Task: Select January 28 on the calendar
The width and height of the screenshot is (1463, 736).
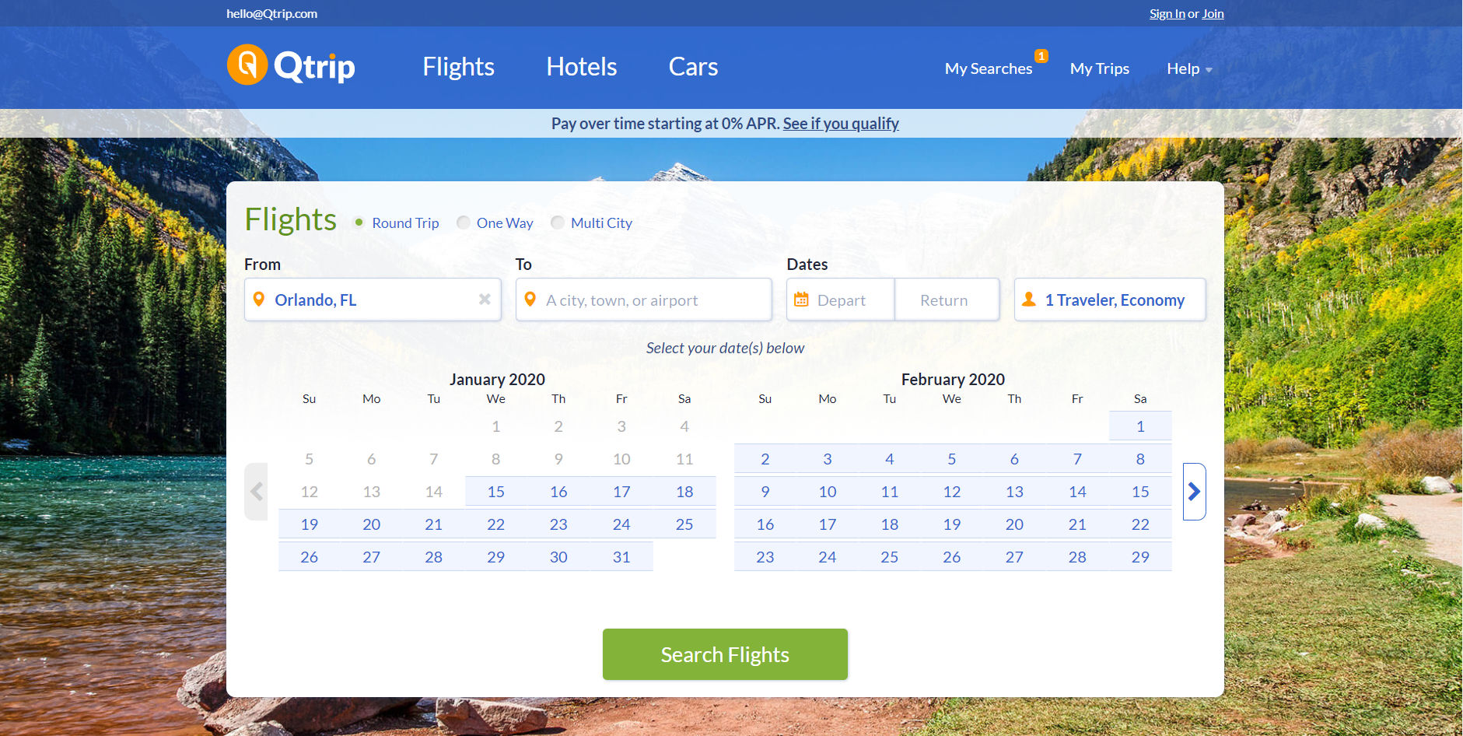Action: pos(434,557)
